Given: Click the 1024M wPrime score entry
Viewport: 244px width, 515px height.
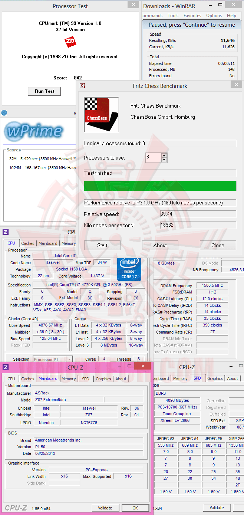Looking at the screenshot, I should coord(43,167).
